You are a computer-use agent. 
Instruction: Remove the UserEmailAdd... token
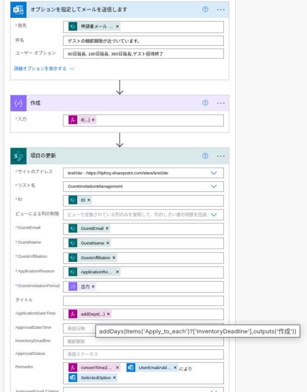coord(175,368)
